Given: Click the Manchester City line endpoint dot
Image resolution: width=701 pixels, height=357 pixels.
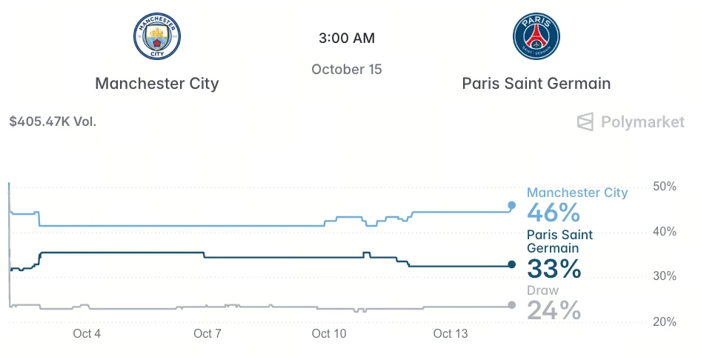Looking at the screenshot, I should (512, 205).
